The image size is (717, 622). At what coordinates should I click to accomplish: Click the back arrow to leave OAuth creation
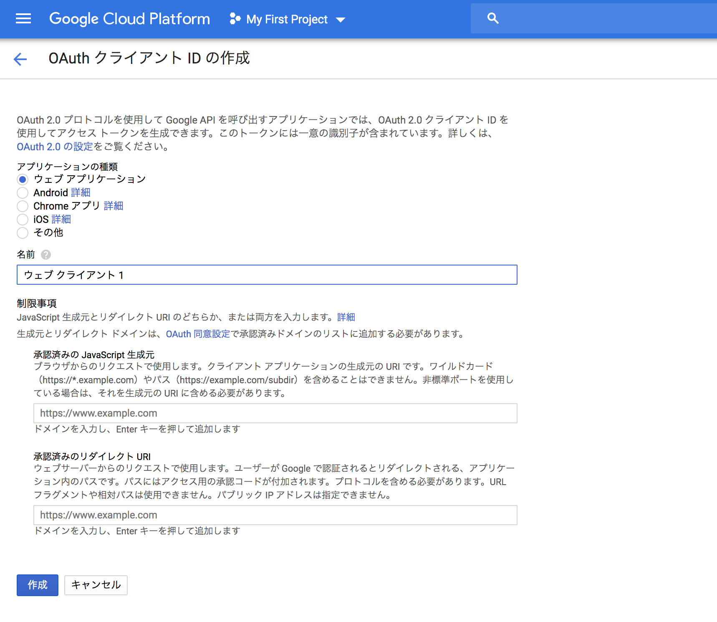click(20, 59)
